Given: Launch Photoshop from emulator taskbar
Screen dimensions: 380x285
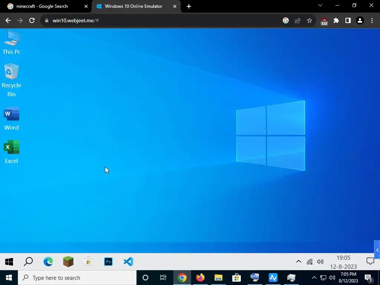Looking at the screenshot, I should click(108, 262).
